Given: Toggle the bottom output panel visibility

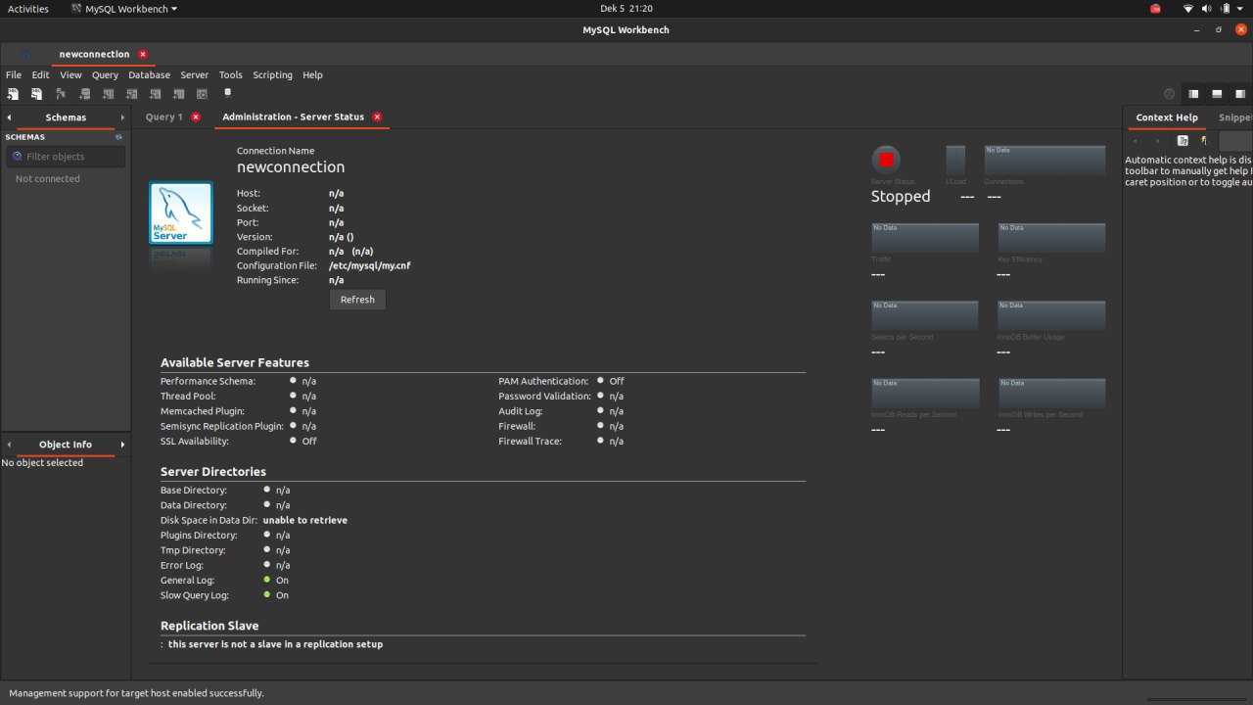Looking at the screenshot, I should [1217, 94].
